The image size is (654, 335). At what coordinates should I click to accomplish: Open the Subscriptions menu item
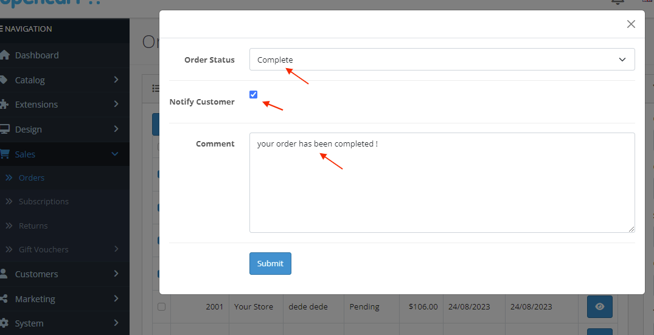point(43,201)
